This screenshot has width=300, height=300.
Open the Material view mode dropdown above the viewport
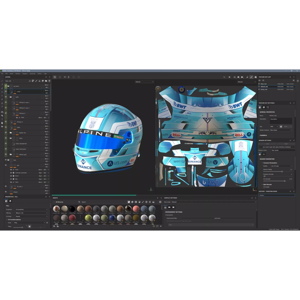click(x=144, y=82)
